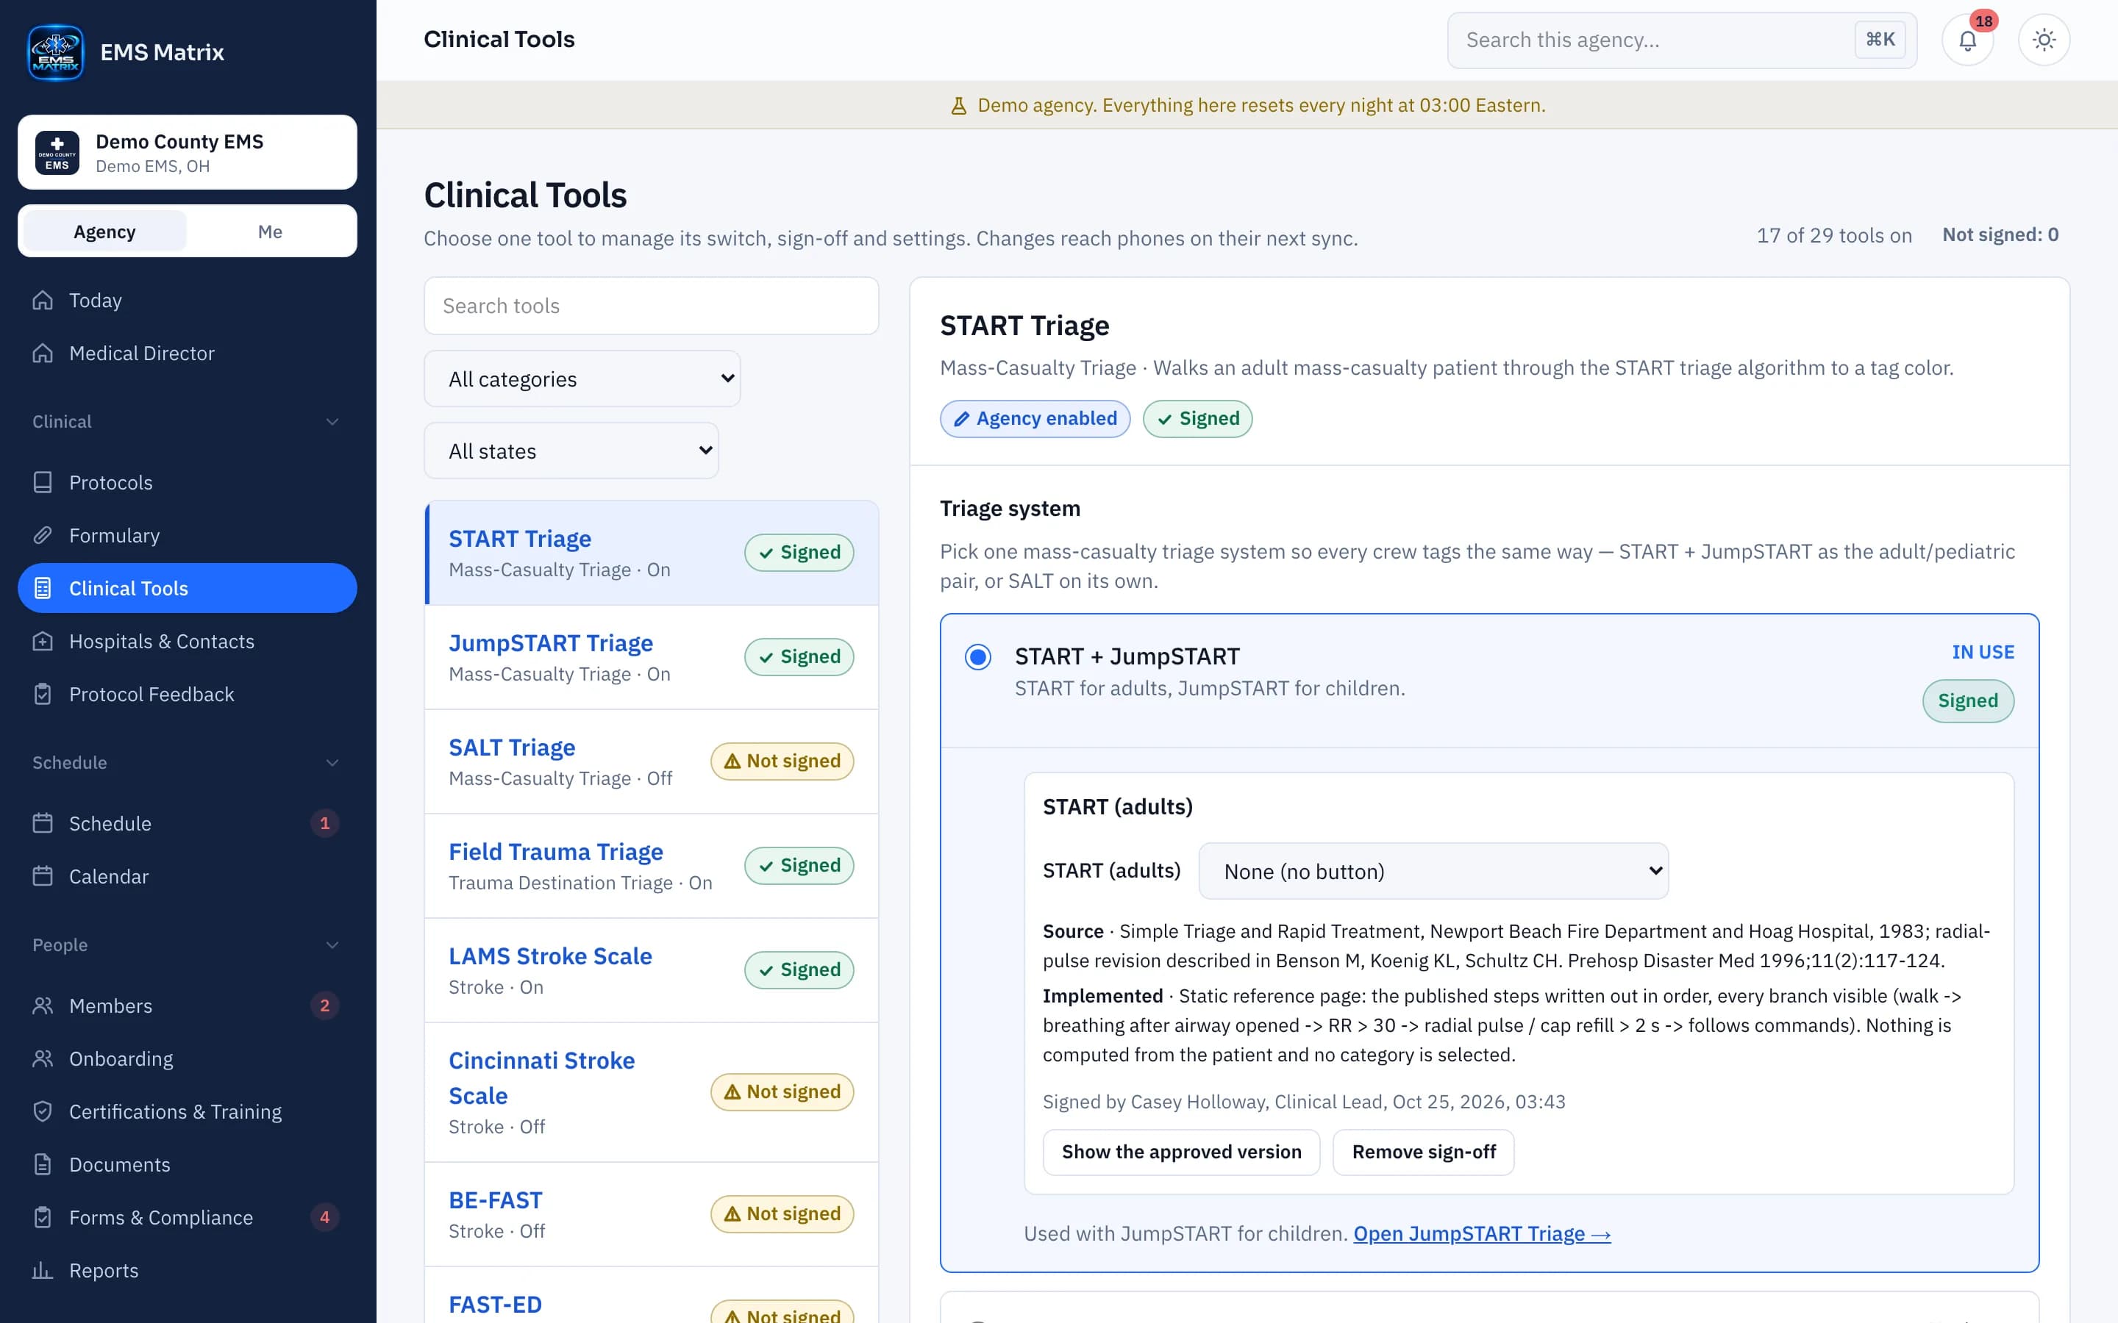Click the EMS Matrix logo icon
The height and width of the screenshot is (1323, 2118).
point(55,52)
